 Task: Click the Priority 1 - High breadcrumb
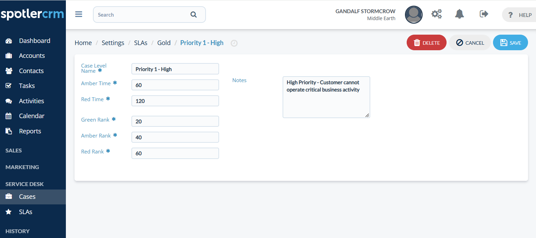point(202,43)
